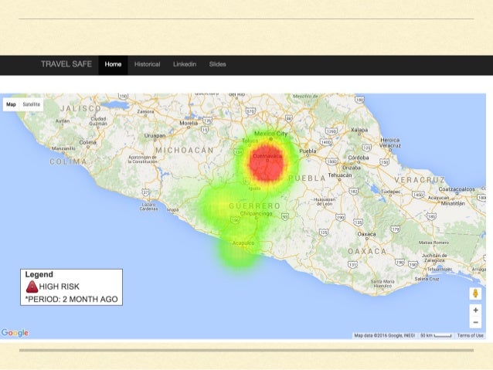Open the Linkedin tab
The image size is (493, 370).
185,64
